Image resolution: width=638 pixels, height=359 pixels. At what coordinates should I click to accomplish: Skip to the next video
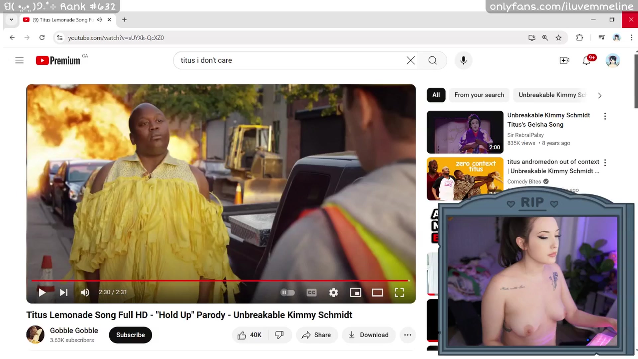pos(63,292)
